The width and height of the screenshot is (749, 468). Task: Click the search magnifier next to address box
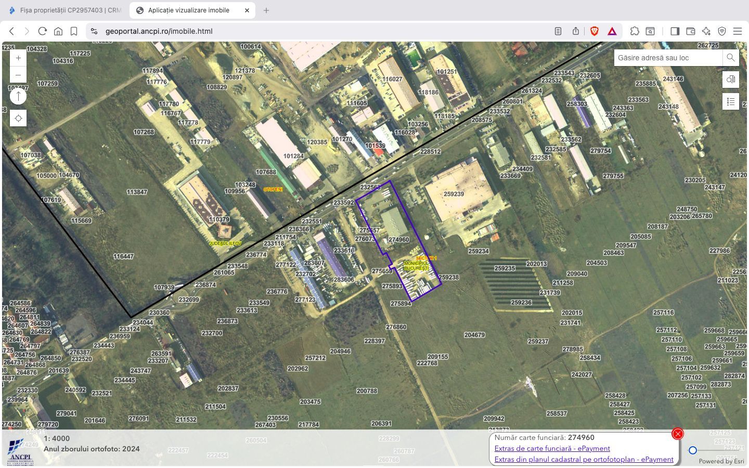731,58
